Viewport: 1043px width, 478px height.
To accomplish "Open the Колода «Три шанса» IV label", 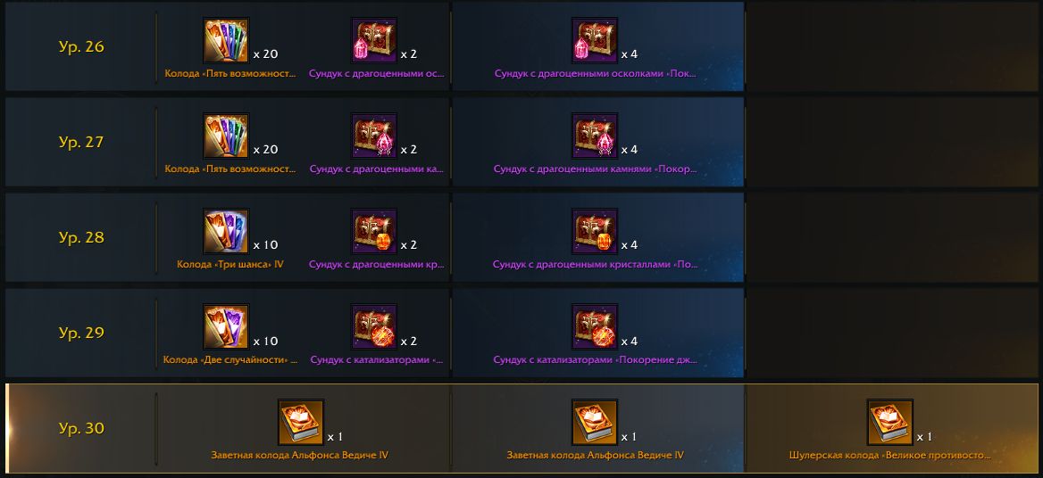I will 230,264.
